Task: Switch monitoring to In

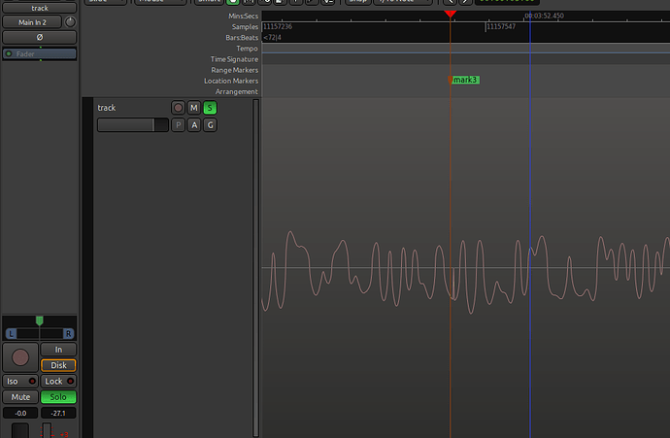Action: click(x=58, y=350)
